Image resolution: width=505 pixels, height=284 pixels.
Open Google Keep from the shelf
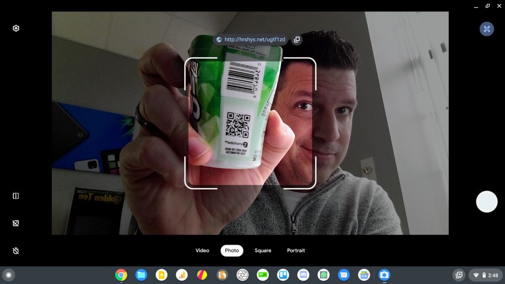(161, 275)
